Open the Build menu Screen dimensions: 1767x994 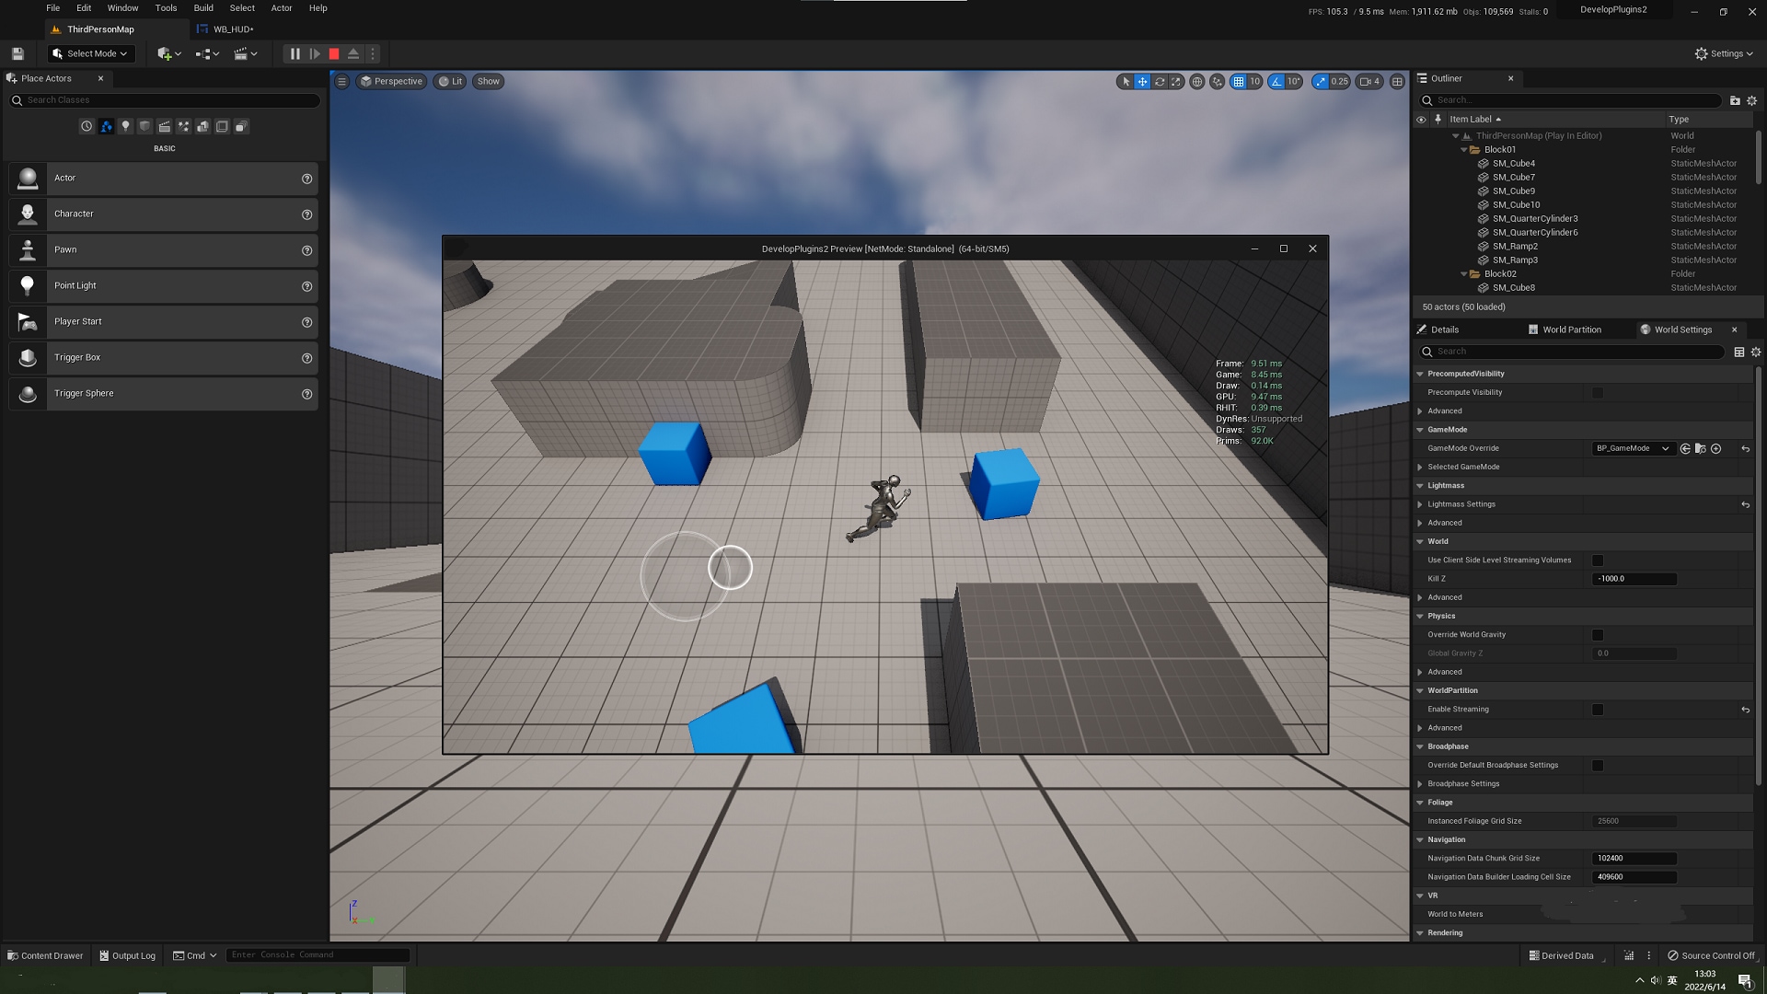pyautogui.click(x=203, y=8)
